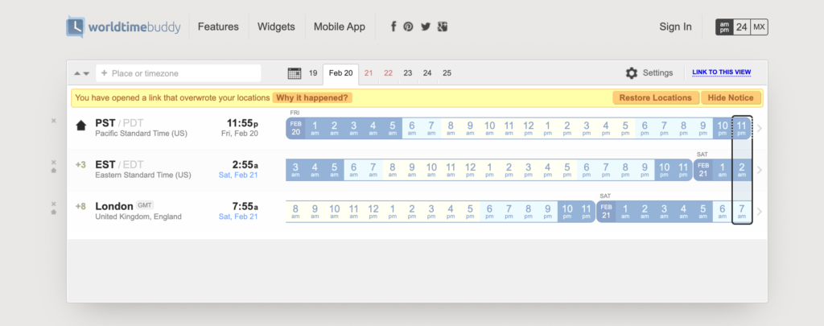The image size is (824, 326).
Task: Remove the EST row with its X
Action: [x=53, y=162]
